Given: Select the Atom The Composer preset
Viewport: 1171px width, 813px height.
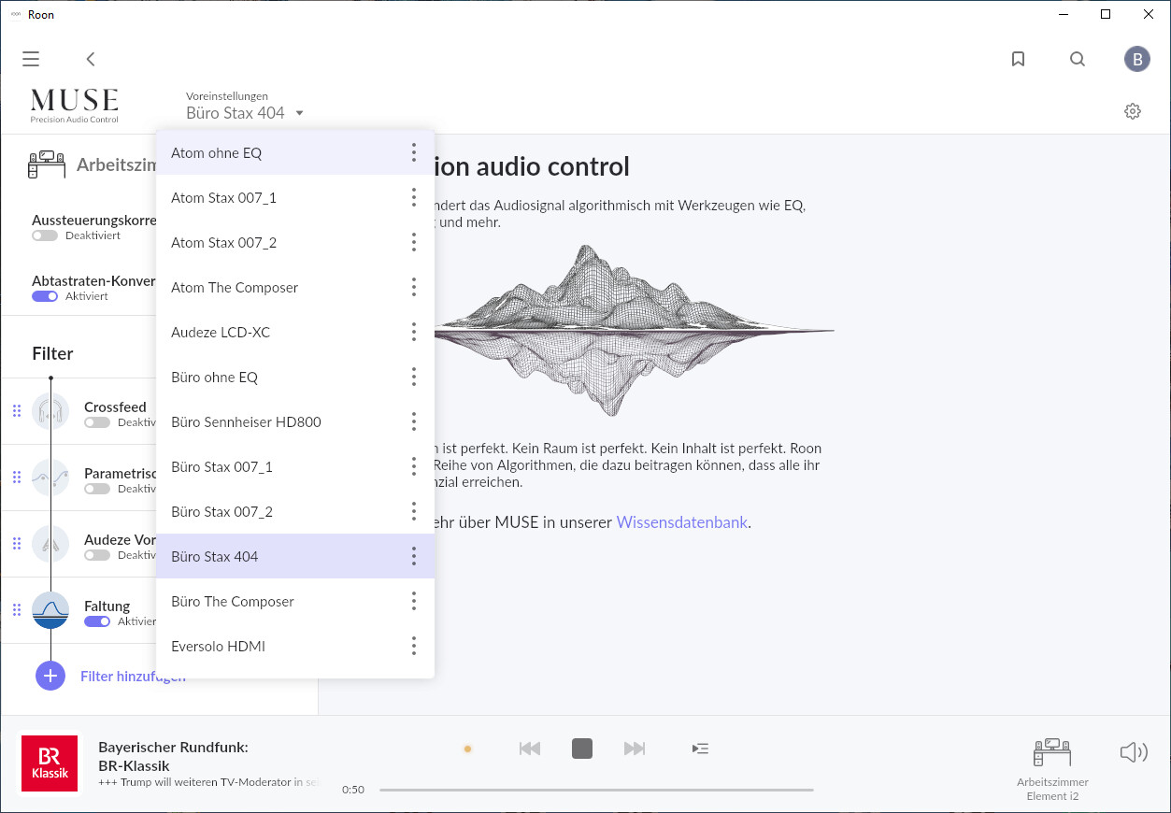Looking at the screenshot, I should click(x=235, y=288).
